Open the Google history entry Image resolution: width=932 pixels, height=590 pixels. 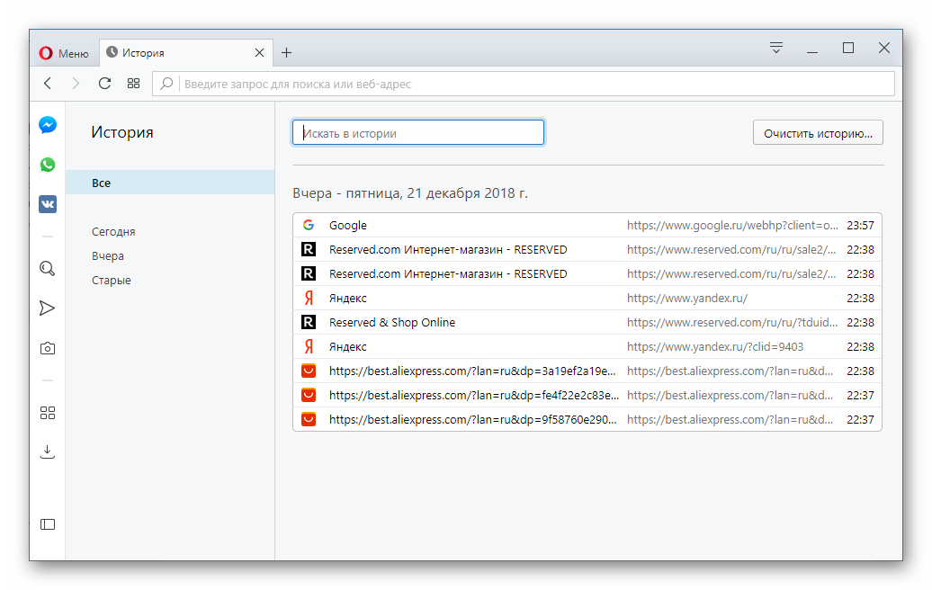pyautogui.click(x=348, y=226)
